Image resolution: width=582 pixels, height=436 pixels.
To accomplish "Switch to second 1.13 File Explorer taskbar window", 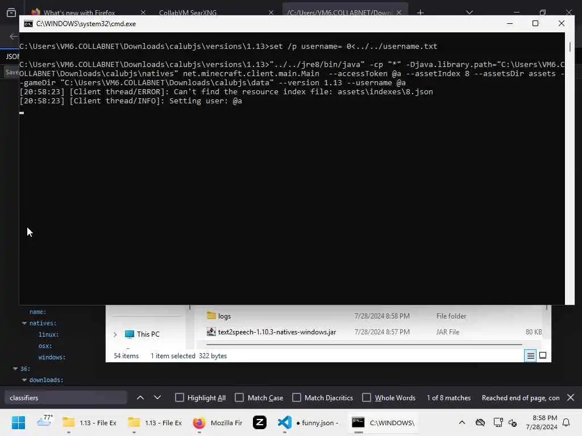I will [155, 422].
